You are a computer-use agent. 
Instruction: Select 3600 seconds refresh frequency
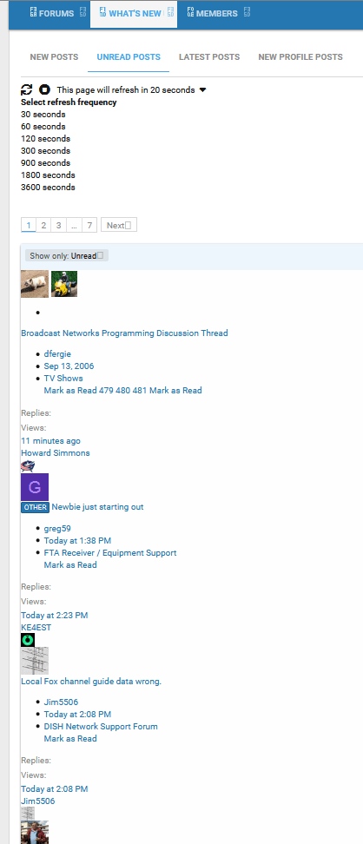pyautogui.click(x=48, y=188)
